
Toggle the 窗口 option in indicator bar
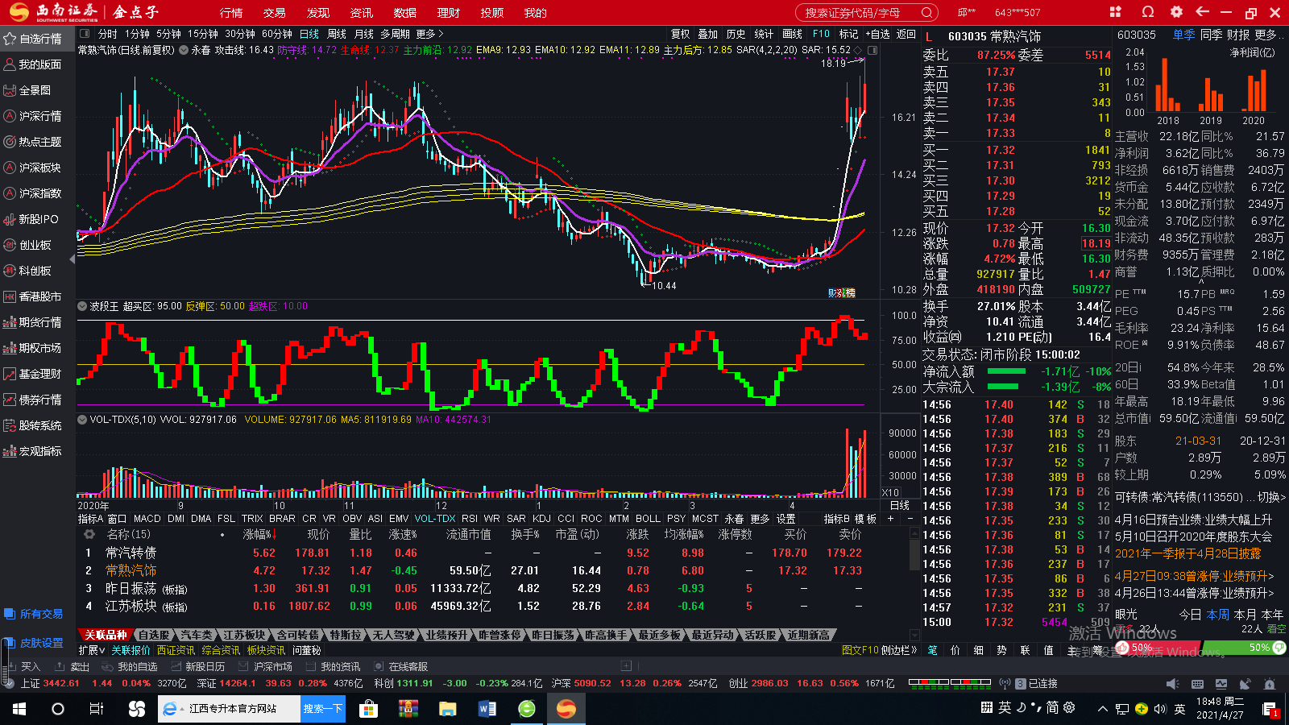[x=117, y=519]
